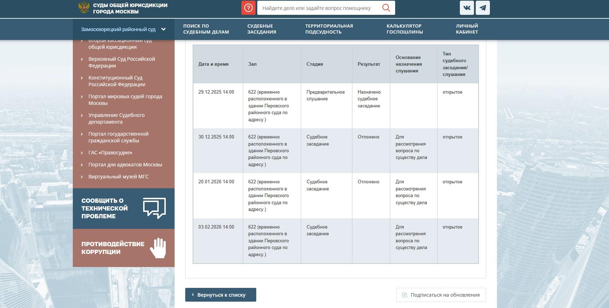Click the red help question mark icon
Viewport: 609px width, 308px height.
point(248,8)
